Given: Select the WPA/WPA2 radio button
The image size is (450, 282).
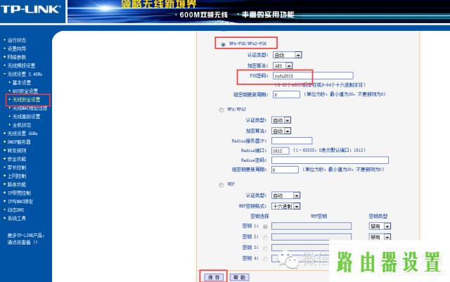Looking at the screenshot, I should (221, 110).
